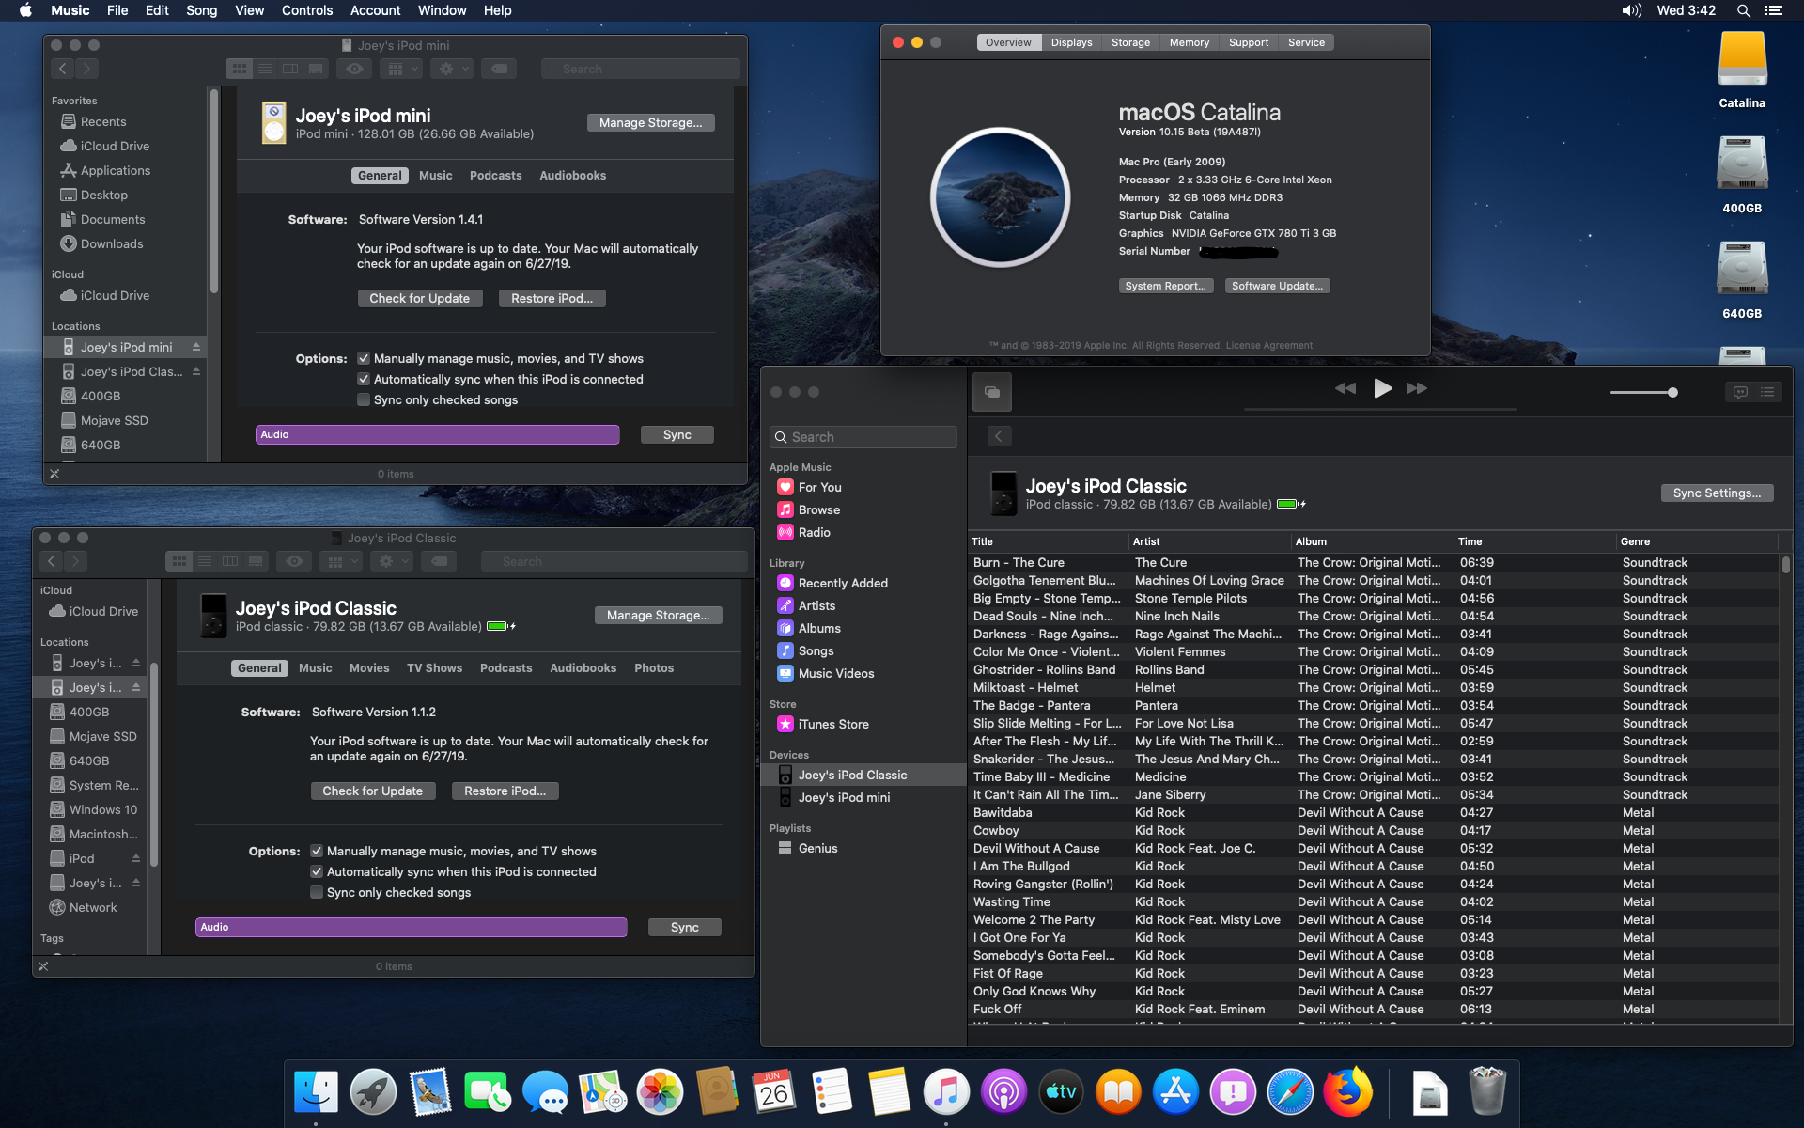1804x1128 pixels.
Task: Click Manage Storage for iPod mini
Action: [650, 123]
